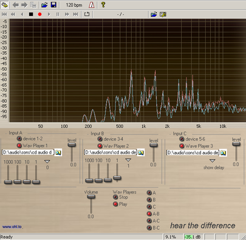Viewport: 246px width, 240px height.
Task: Select the B-C difference output
Action: coord(149,228)
